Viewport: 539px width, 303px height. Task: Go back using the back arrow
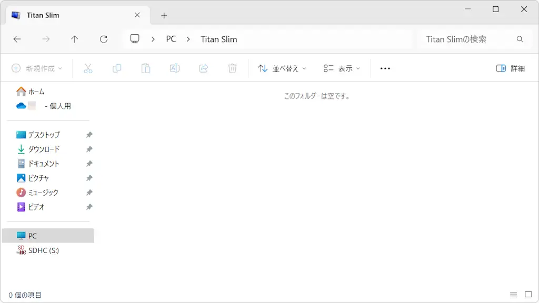click(17, 39)
